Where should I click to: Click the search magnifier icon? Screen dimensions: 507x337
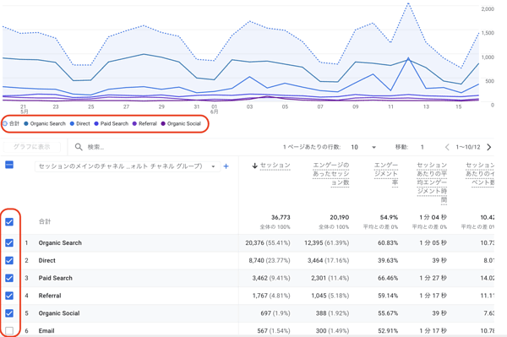tap(79, 147)
